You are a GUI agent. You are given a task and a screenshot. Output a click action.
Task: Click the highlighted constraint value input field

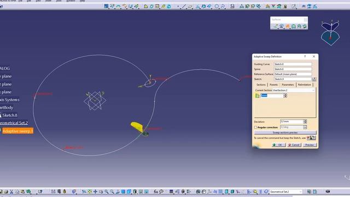click(272, 96)
